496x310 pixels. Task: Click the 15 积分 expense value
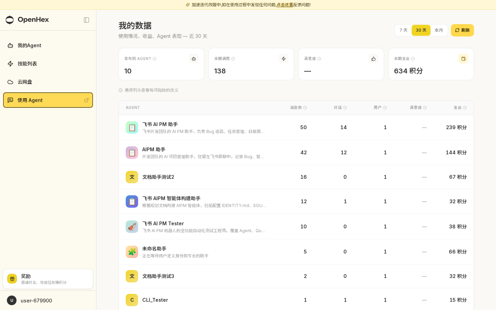pyautogui.click(x=458, y=300)
